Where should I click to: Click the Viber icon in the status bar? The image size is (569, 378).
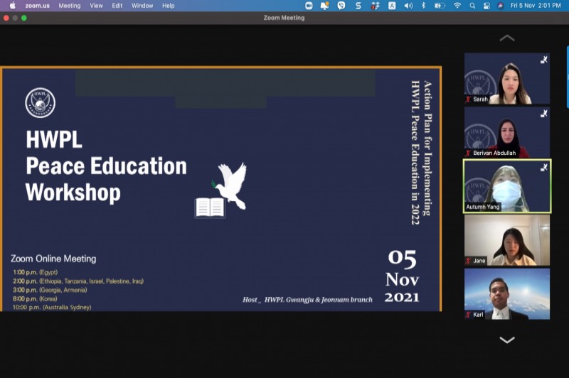(x=341, y=6)
